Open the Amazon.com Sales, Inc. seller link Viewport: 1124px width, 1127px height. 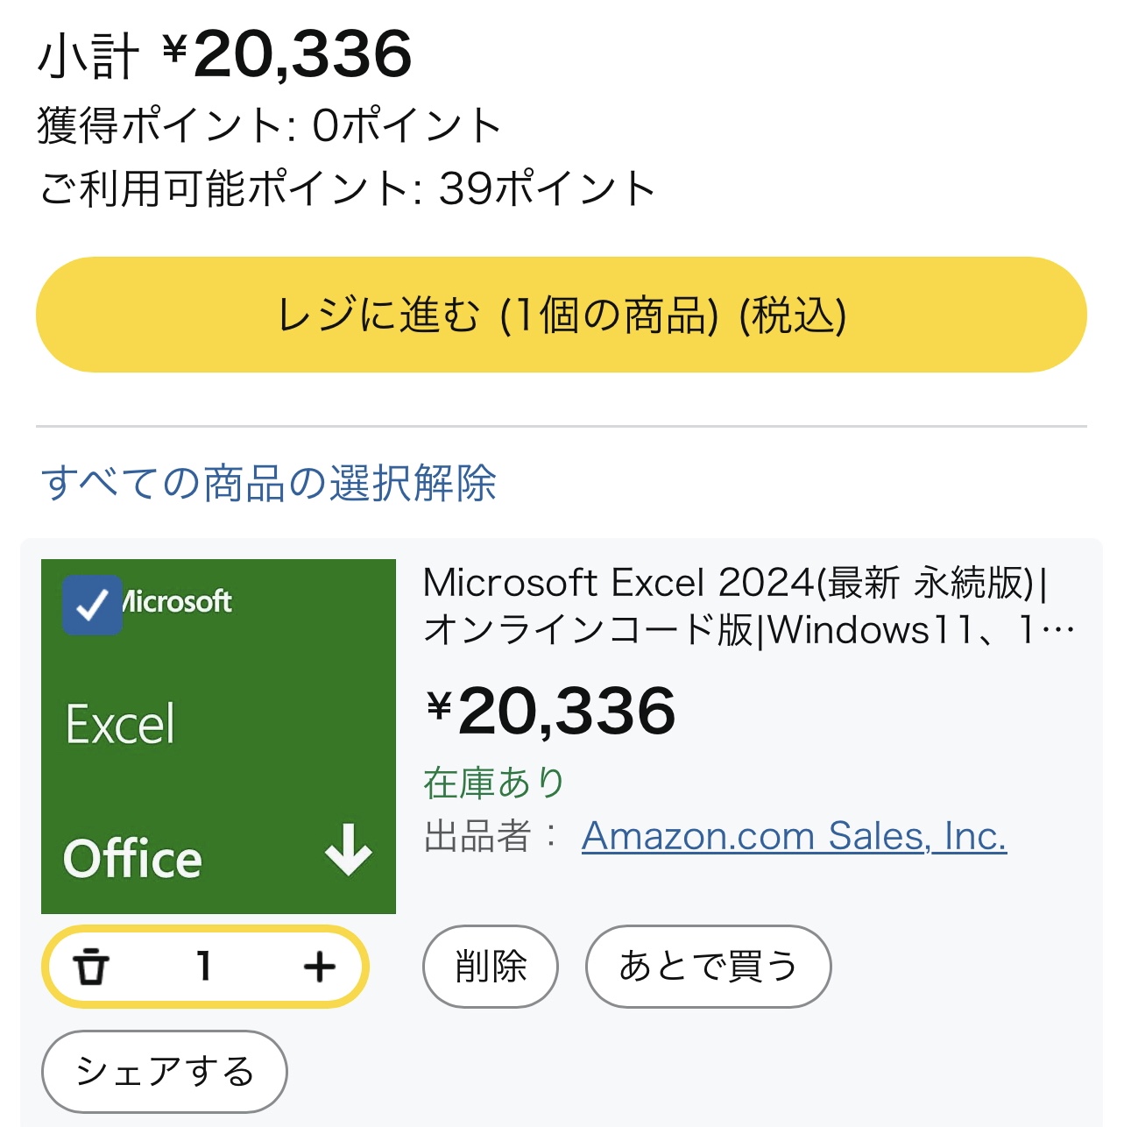794,836
